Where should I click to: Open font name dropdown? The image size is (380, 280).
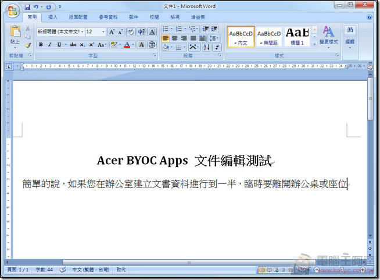click(82, 32)
